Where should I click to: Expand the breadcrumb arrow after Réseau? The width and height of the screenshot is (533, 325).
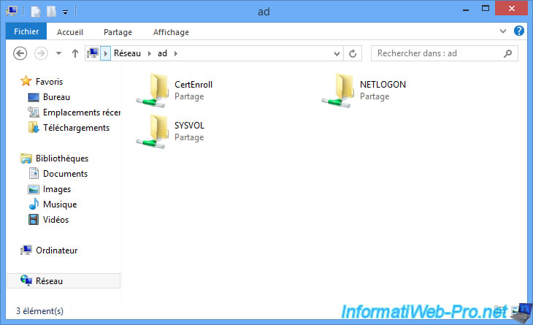click(x=151, y=53)
